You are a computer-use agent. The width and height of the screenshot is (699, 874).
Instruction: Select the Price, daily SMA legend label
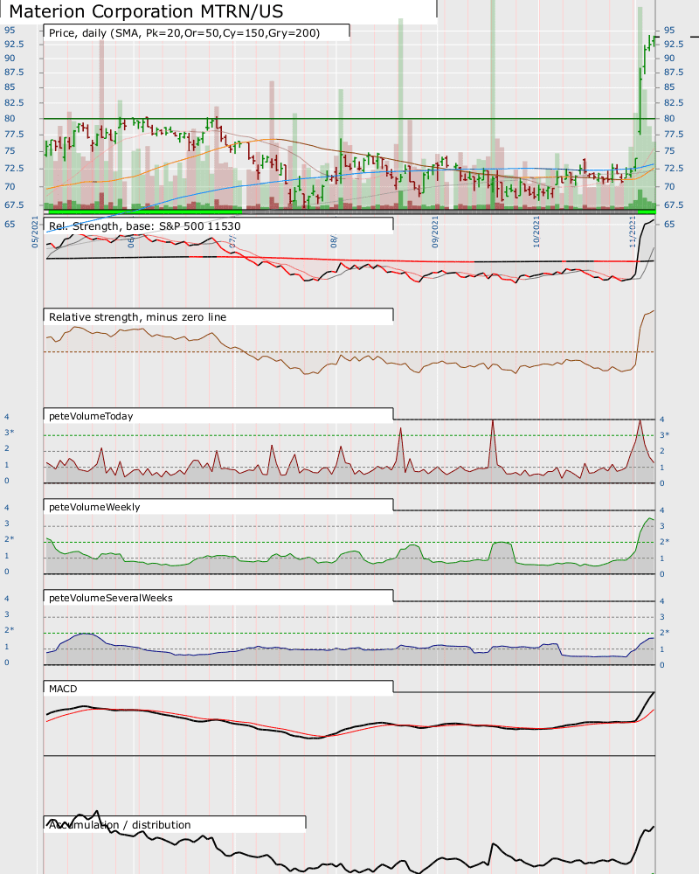coord(184,33)
